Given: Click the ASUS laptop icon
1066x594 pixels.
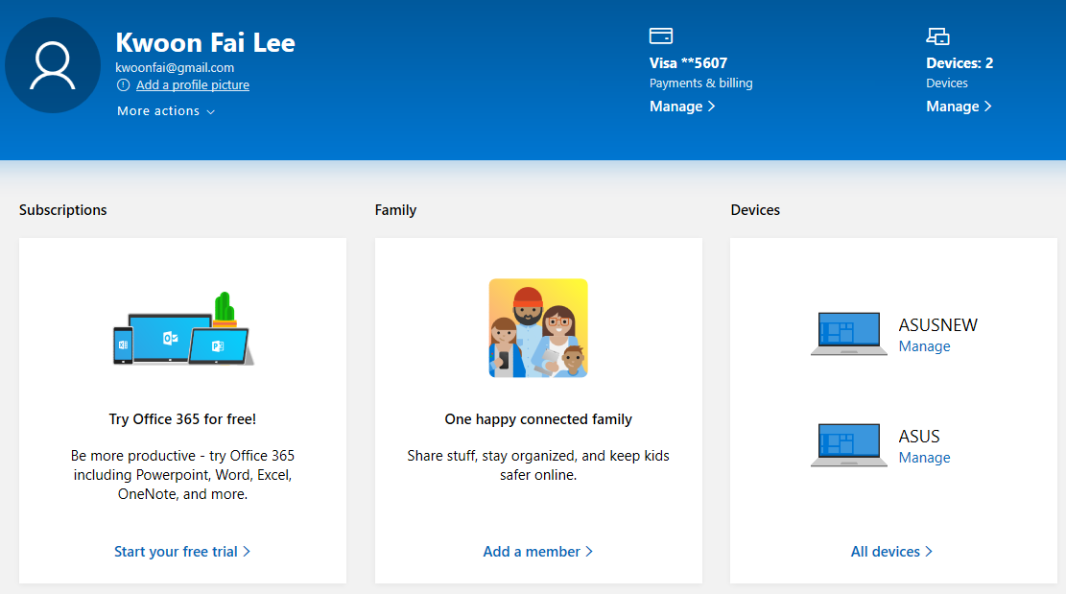Looking at the screenshot, I should pyautogui.click(x=847, y=445).
